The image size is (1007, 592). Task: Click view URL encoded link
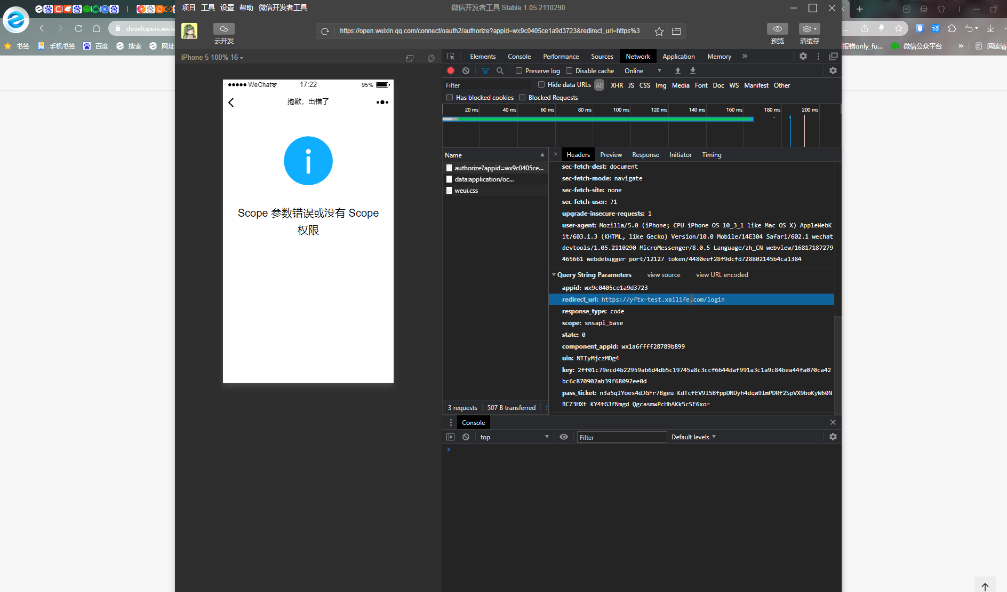point(722,275)
